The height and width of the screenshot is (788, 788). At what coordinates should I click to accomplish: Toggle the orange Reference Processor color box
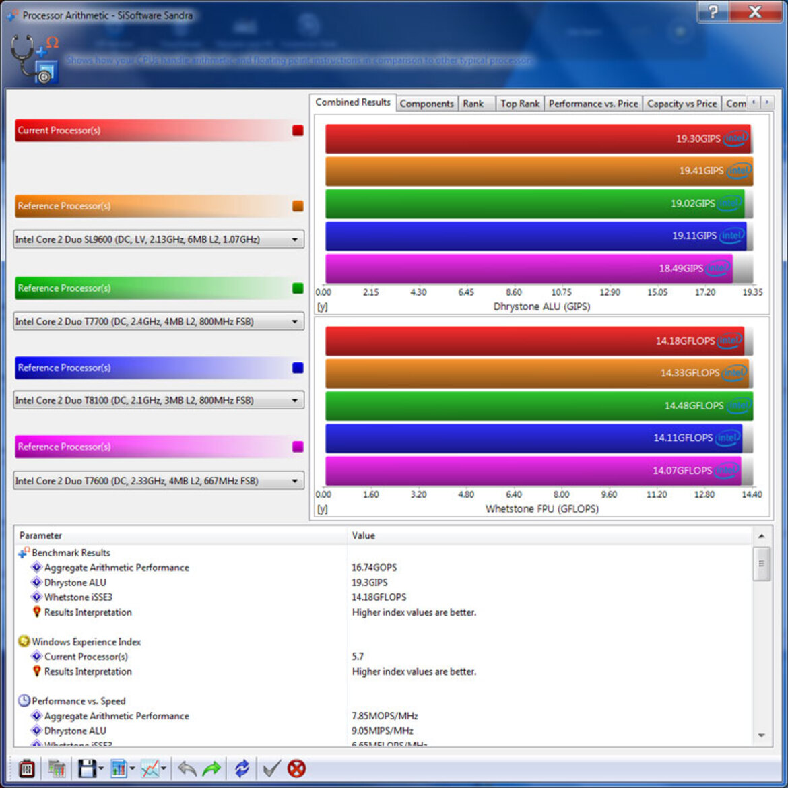point(298,206)
